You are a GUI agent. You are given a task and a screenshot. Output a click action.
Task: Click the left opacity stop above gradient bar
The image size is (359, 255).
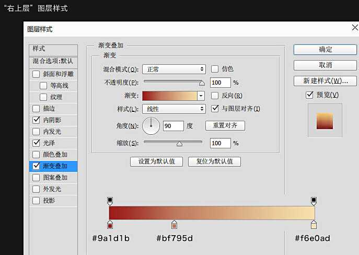pos(110,201)
